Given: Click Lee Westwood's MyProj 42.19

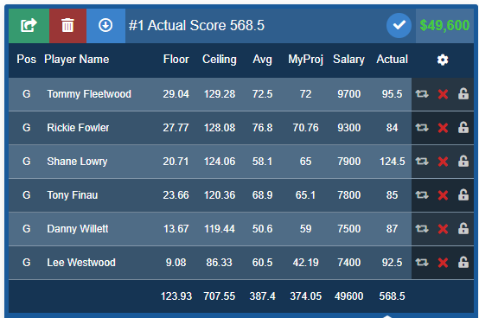Looking at the screenshot, I should tap(305, 263).
